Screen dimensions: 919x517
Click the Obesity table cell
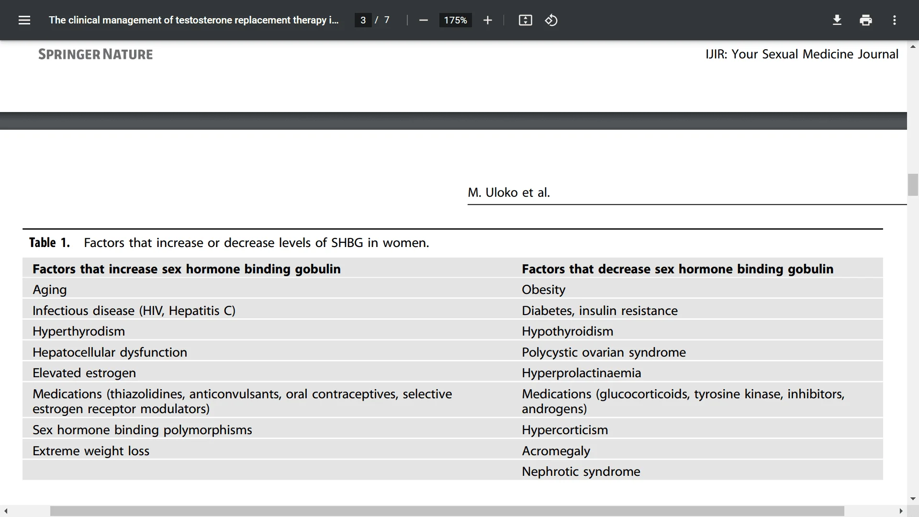[543, 290]
